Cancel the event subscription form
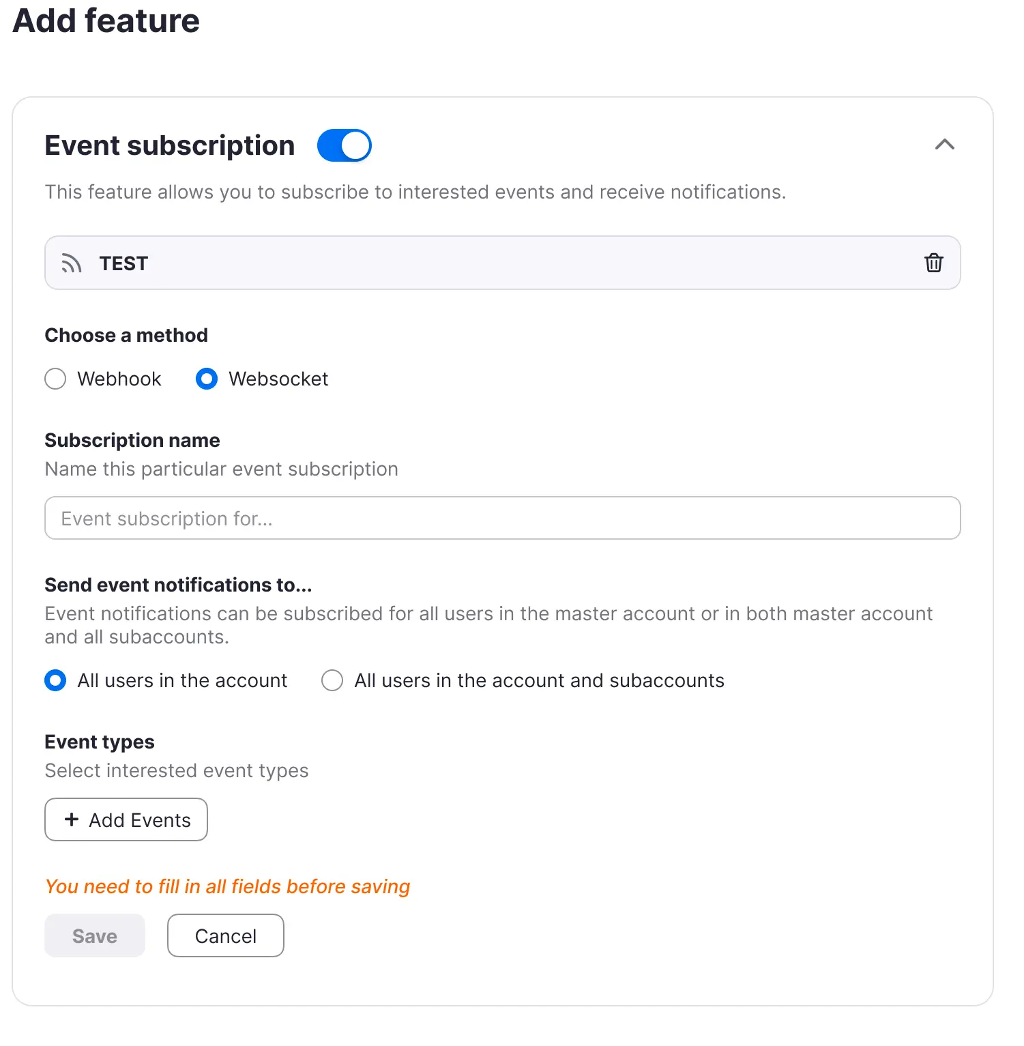 point(225,935)
